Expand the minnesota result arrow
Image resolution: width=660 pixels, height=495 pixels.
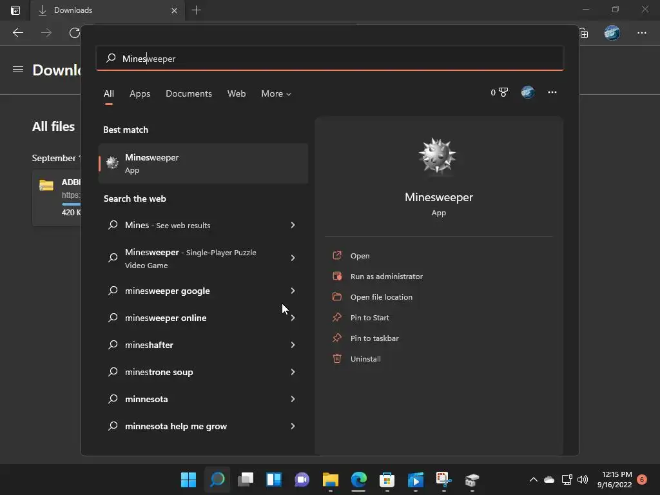coord(293,399)
